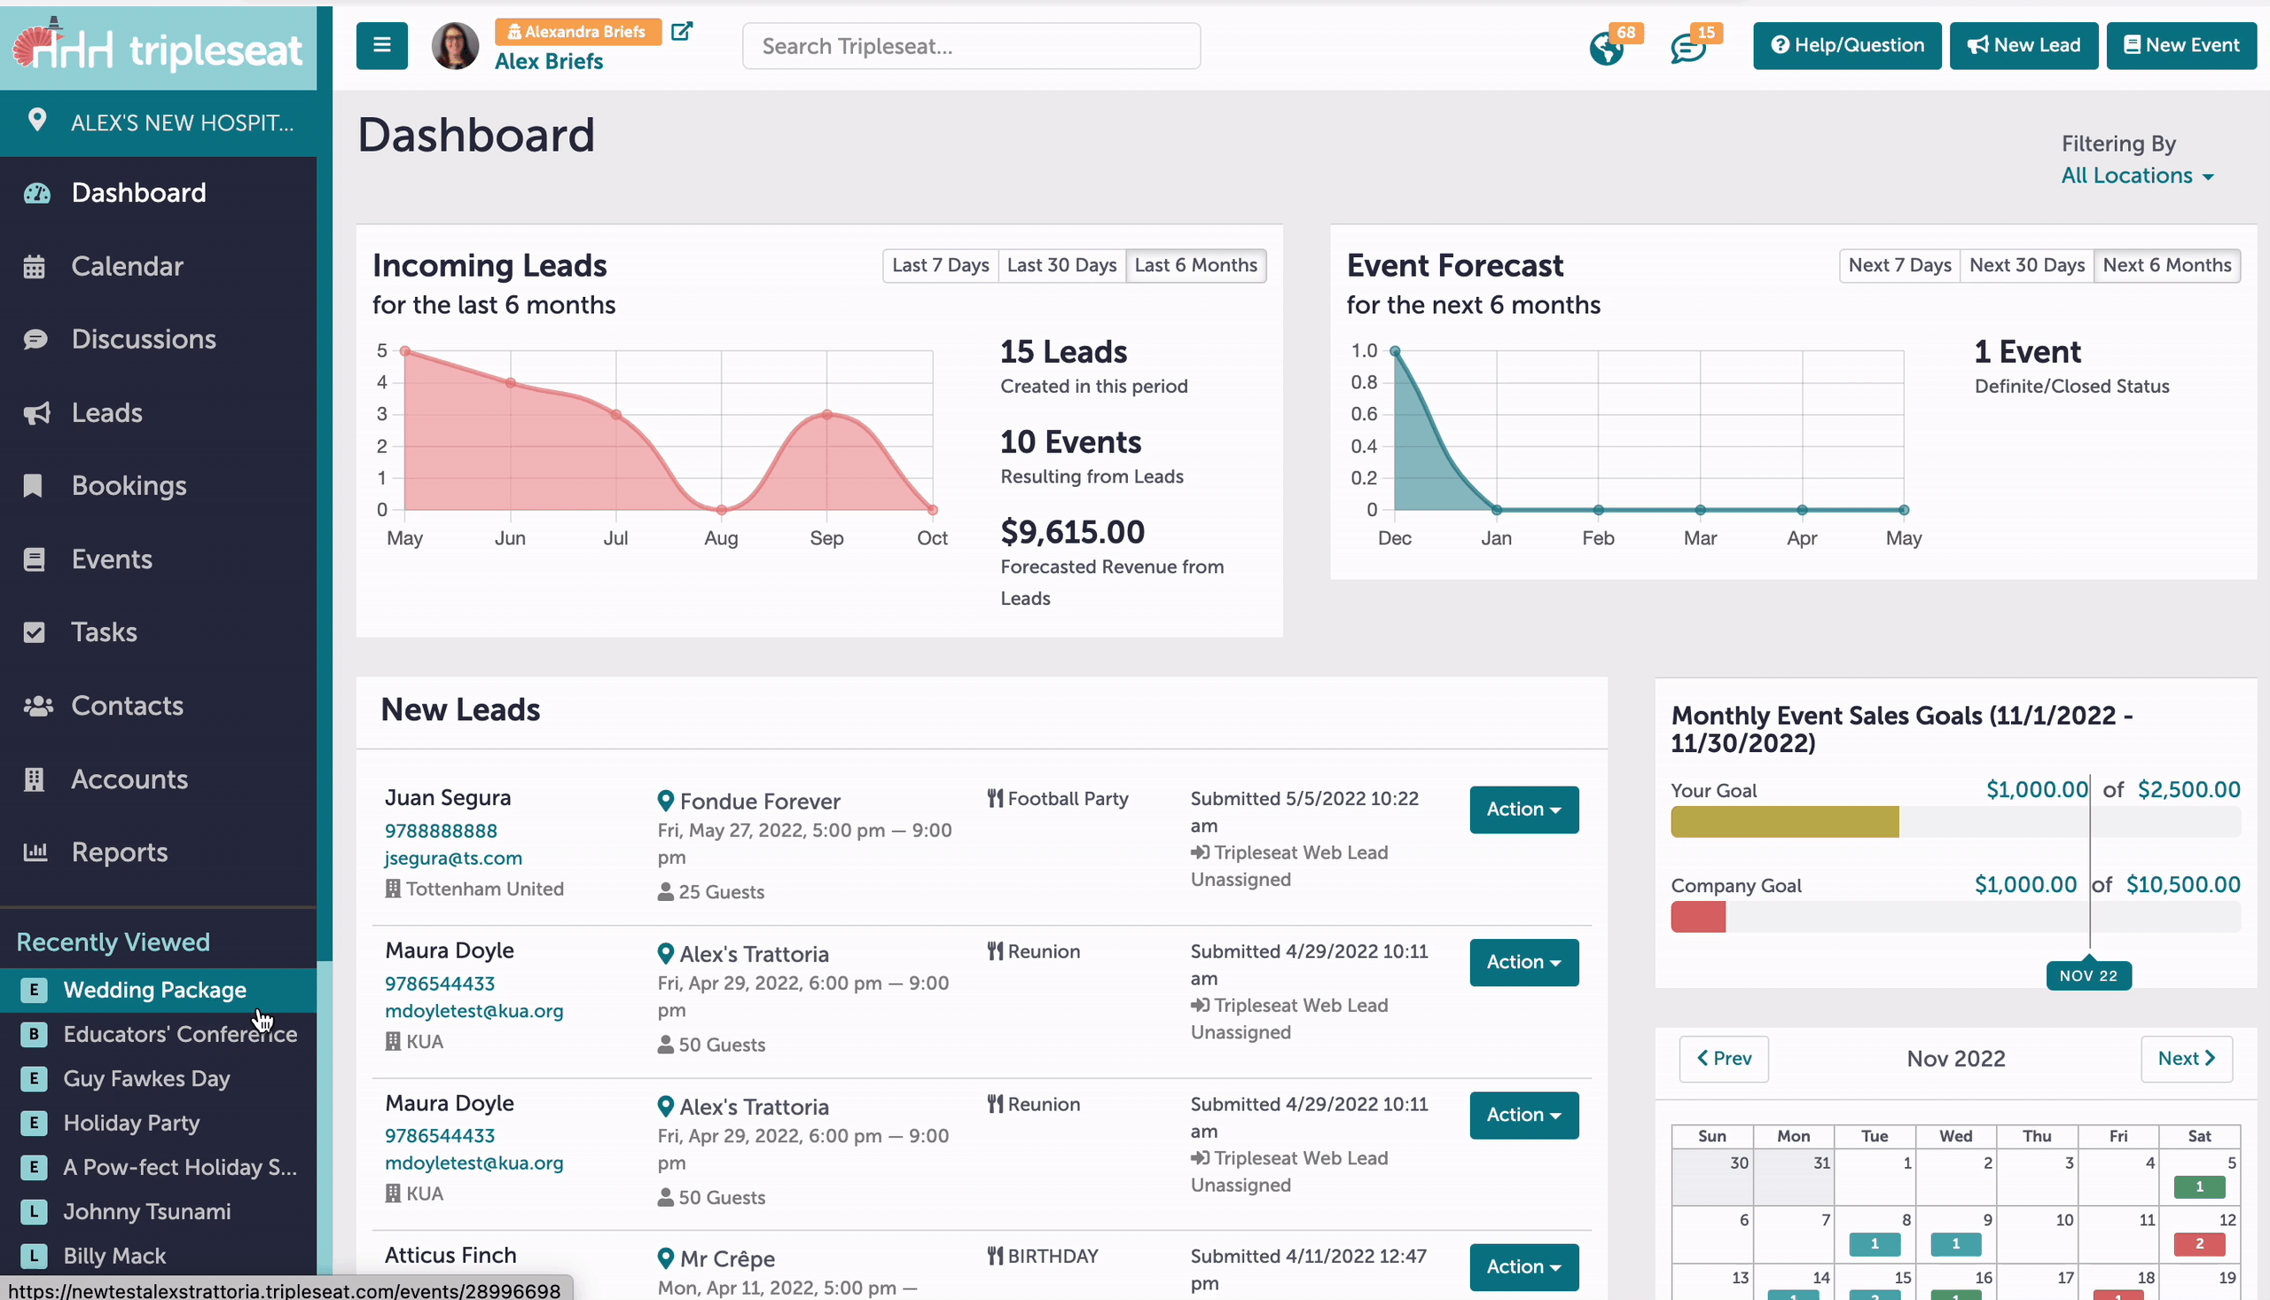Image resolution: width=2270 pixels, height=1300 pixels.
Task: Click the Tasks checkmark icon in sidebar
Action: point(34,633)
